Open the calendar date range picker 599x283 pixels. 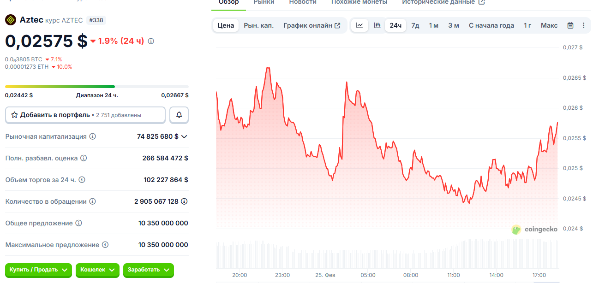tap(570, 25)
